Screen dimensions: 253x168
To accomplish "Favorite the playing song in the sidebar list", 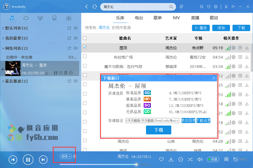I will pyautogui.click(x=61, y=73).
